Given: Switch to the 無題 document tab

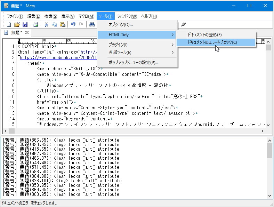Looking at the screenshot, I should point(16,32).
